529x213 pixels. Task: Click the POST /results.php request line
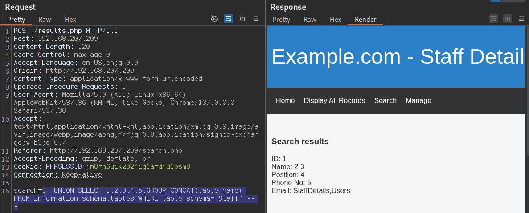66,31
